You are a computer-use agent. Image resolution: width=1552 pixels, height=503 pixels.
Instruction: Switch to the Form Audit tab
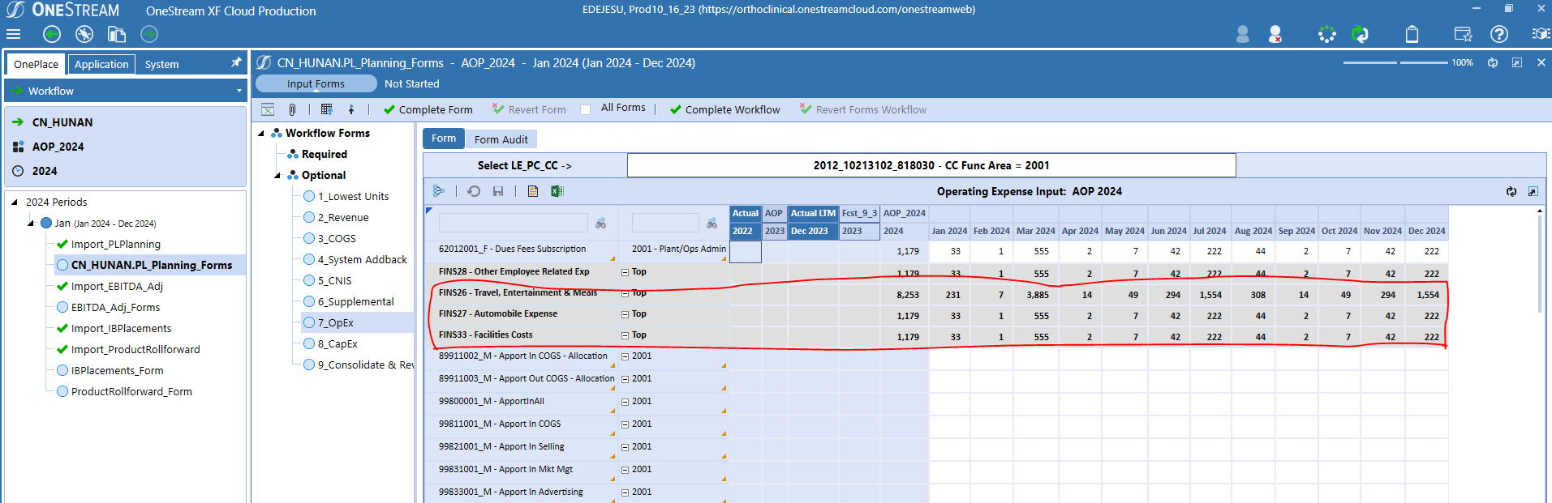tap(501, 139)
